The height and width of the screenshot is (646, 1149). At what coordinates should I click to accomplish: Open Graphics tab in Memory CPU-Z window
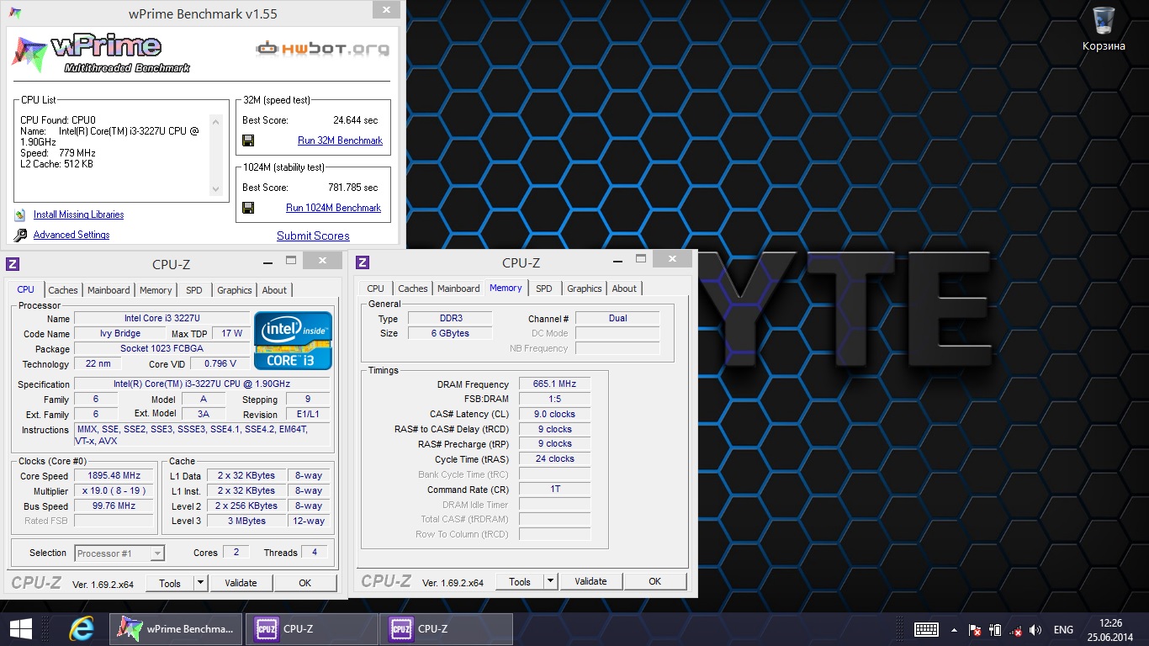click(585, 289)
